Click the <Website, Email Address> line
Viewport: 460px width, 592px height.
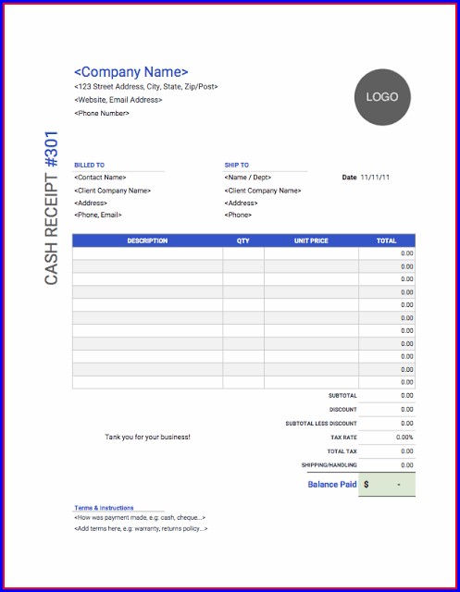[118, 100]
